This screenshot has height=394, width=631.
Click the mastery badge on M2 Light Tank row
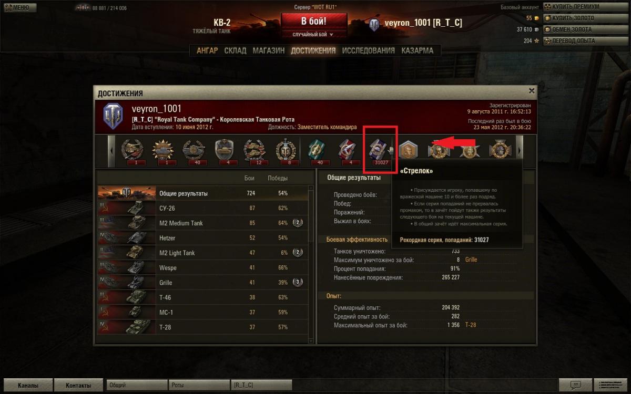298,253
